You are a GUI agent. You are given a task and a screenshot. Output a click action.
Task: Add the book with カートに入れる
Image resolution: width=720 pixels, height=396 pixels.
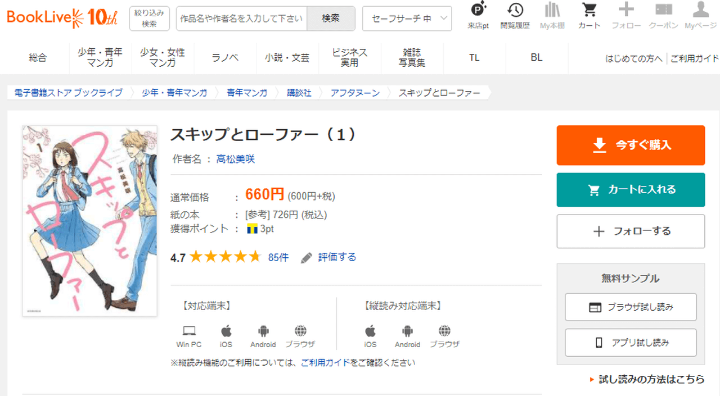(x=631, y=190)
